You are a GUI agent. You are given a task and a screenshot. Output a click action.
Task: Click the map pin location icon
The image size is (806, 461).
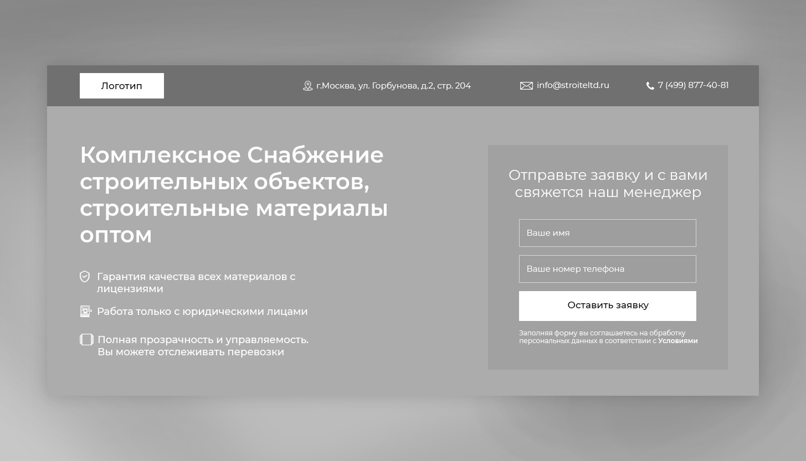[x=308, y=86]
